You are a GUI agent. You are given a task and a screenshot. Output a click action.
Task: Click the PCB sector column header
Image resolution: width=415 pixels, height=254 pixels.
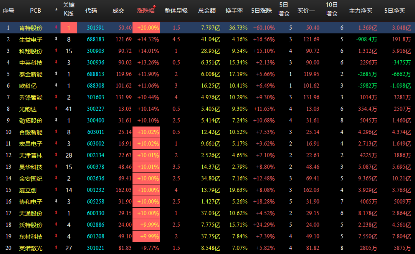tap(35, 11)
